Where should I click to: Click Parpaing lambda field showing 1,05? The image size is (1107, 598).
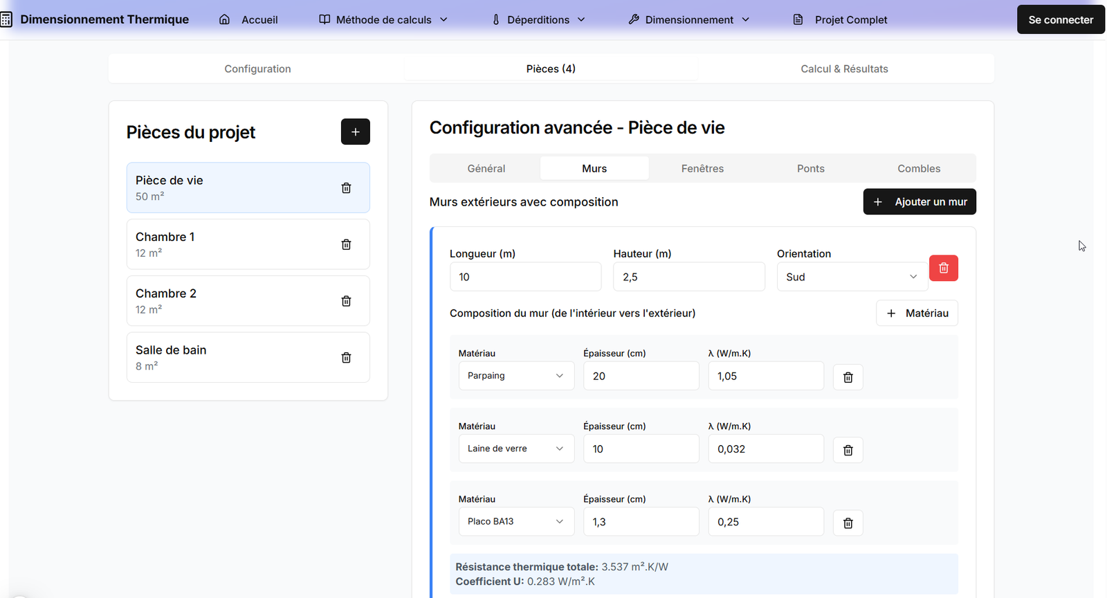[766, 376]
